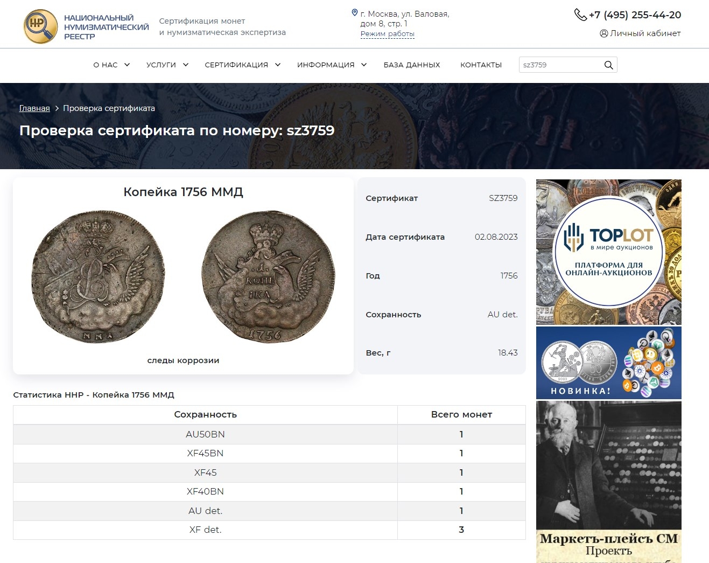Click the user account icon
The height and width of the screenshot is (563, 709).
[x=603, y=33]
